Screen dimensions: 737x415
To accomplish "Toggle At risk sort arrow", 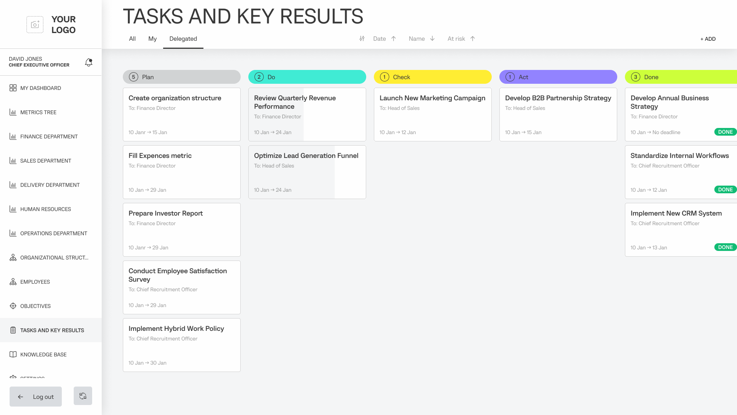I will pos(473,39).
